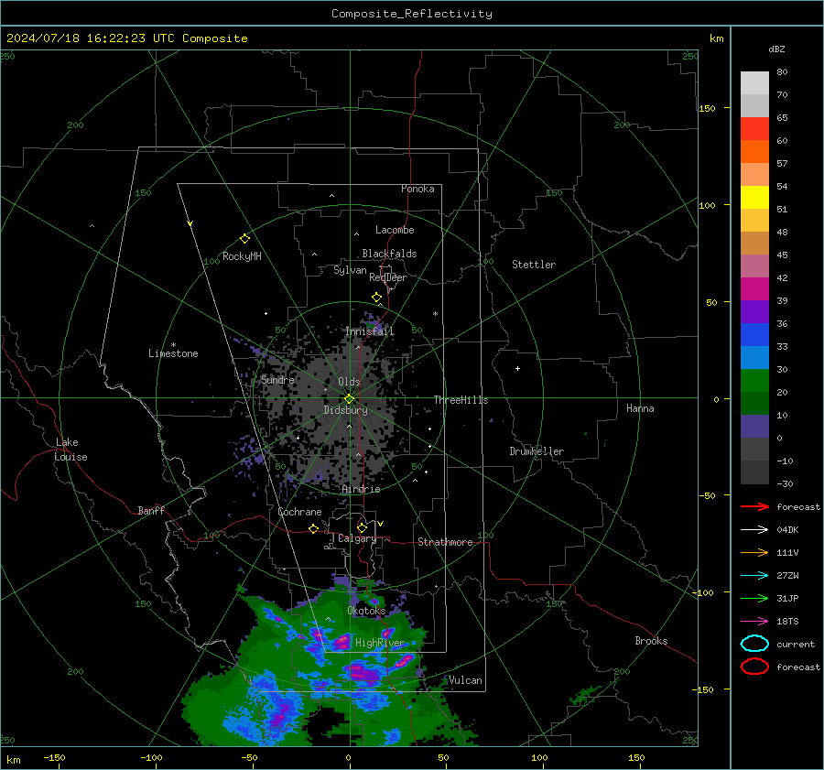The image size is (824, 770).
Task: Pick the purple 36-39 dBZ swatch
Action: pos(754,312)
